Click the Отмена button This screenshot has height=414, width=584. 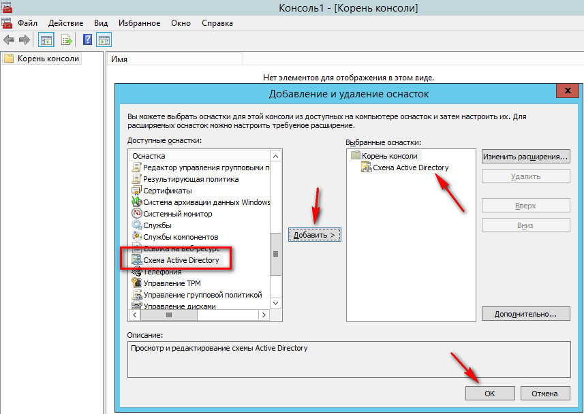[545, 394]
